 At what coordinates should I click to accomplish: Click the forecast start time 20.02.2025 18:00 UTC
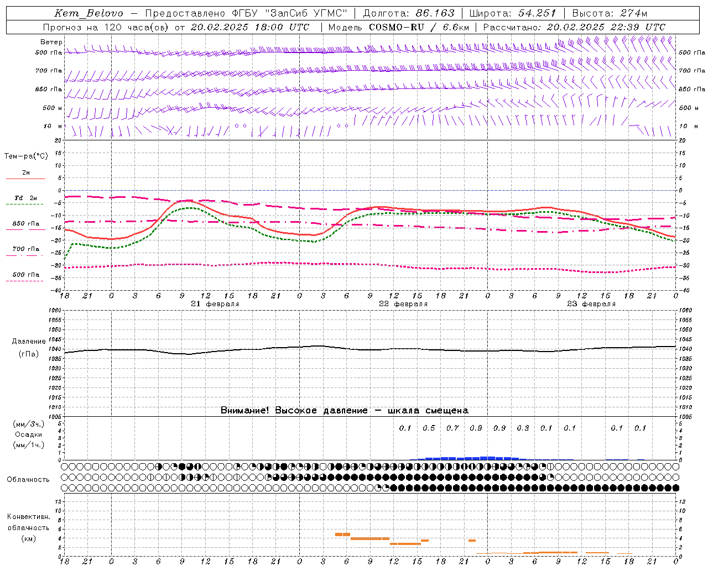(250, 27)
